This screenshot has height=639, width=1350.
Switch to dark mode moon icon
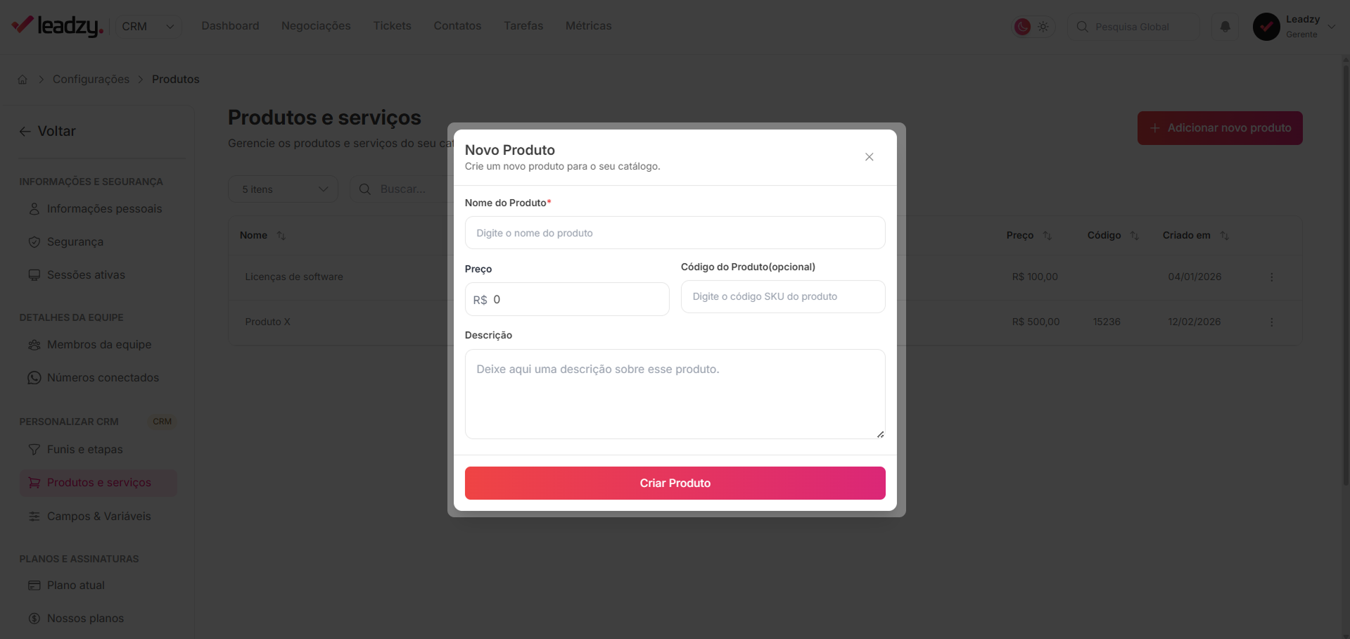(1022, 27)
